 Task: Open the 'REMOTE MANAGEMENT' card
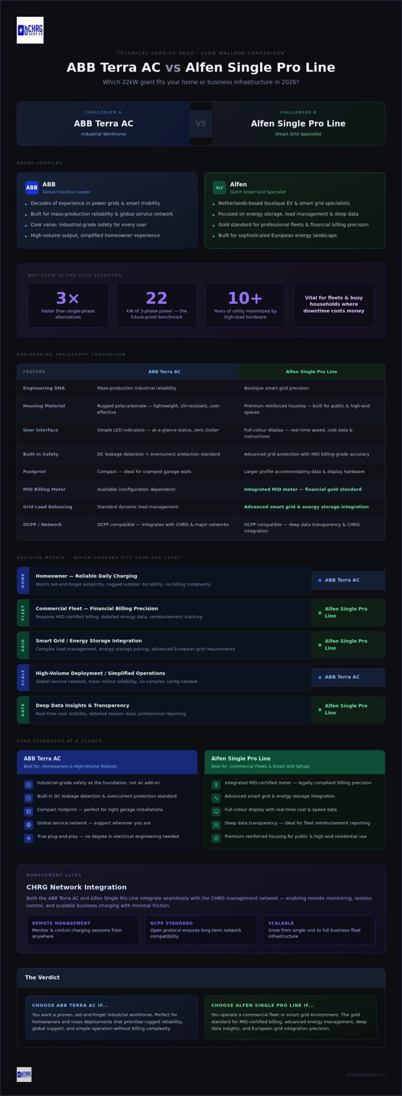(83, 930)
